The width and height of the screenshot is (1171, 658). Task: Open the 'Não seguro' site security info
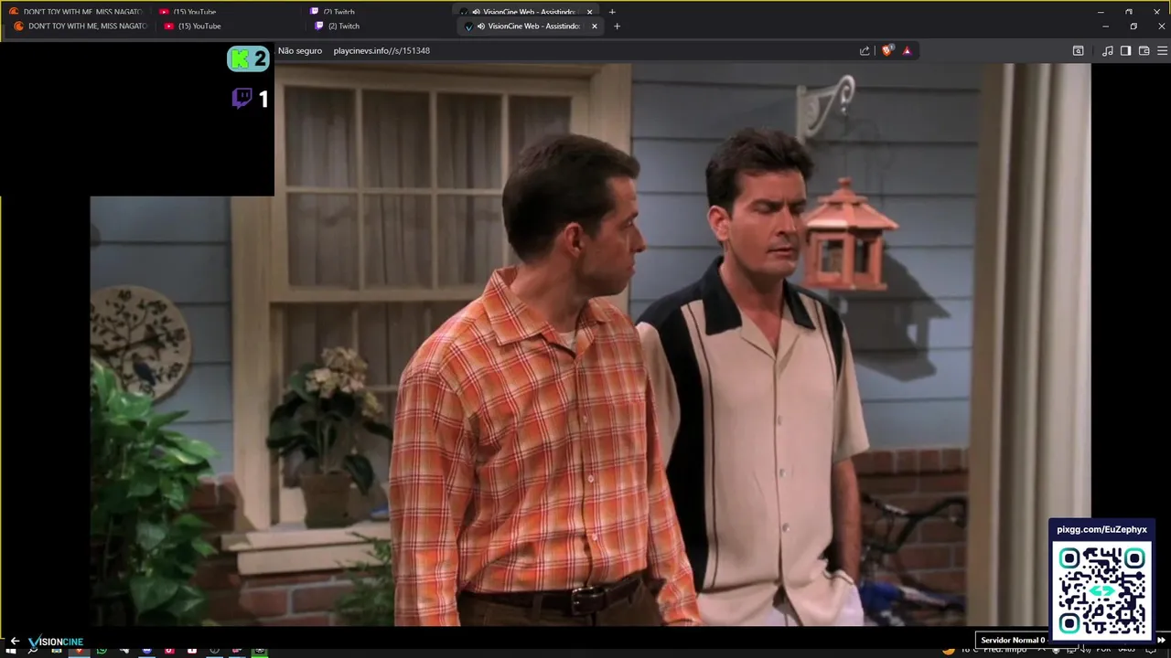300,51
